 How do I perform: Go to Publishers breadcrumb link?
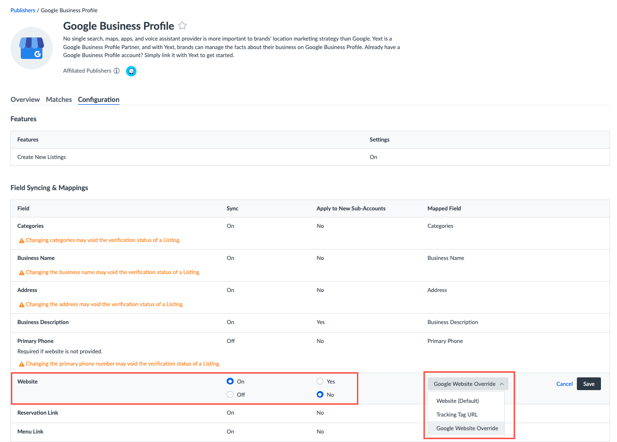click(x=23, y=10)
